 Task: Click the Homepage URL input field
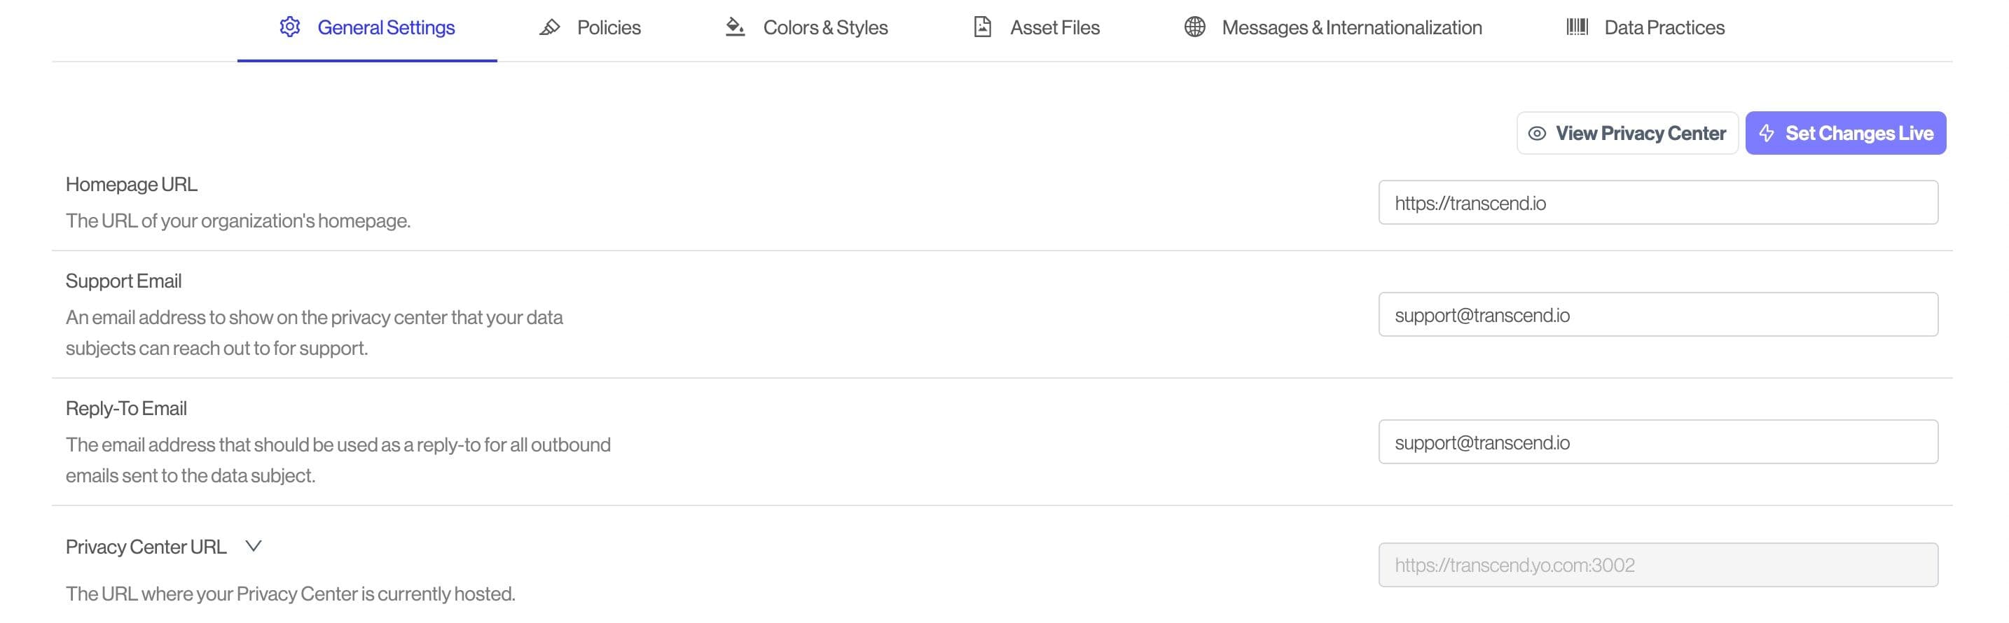1658,203
